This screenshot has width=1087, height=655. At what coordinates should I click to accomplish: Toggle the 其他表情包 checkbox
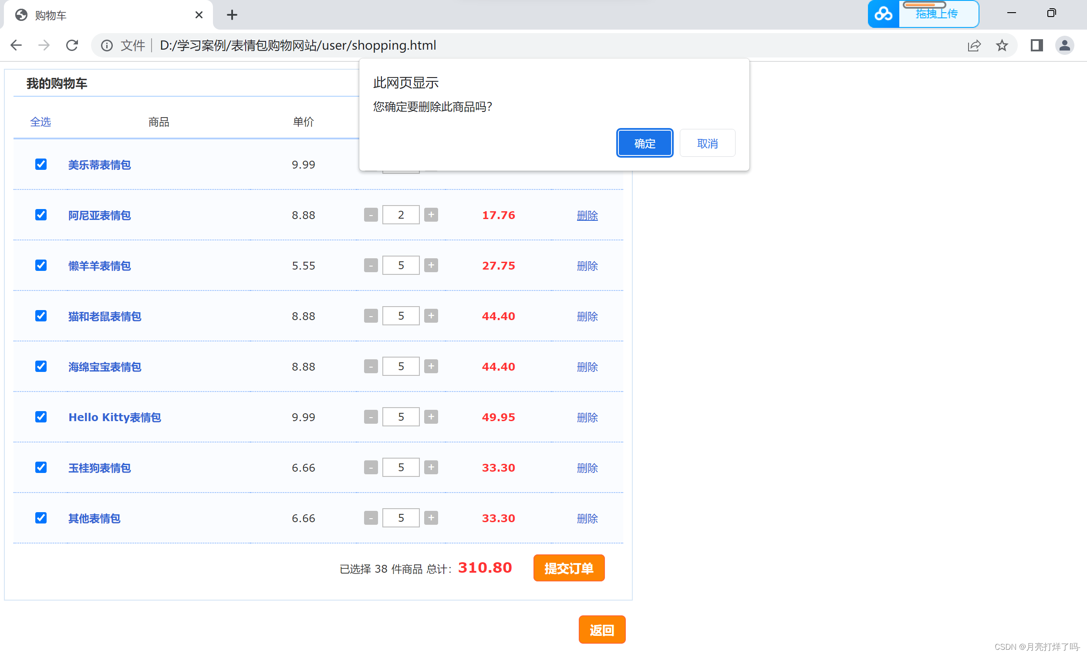(x=41, y=518)
